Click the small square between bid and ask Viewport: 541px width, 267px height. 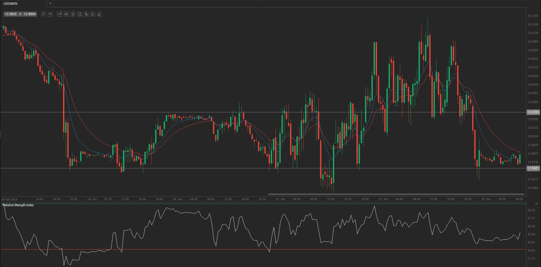pyautogui.click(x=20, y=14)
